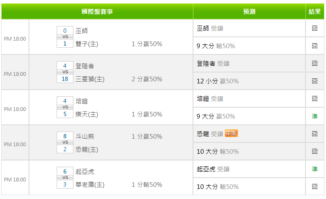Click the score 18 box
Viewport: 326px width, 199px height.
click(65, 79)
